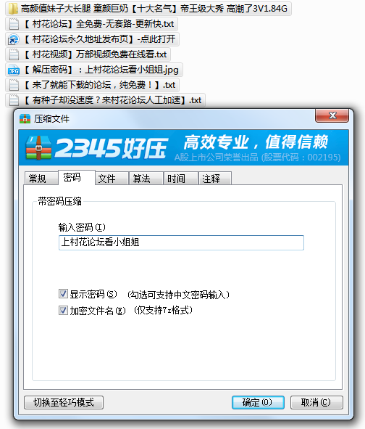This screenshot has height=429, width=365.
Task: Uncheck the 显示密码 checkbox
Action: pos(63,294)
